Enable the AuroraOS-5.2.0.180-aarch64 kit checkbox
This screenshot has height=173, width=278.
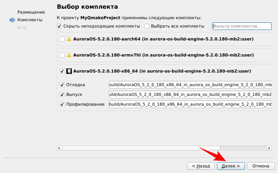click(62, 39)
